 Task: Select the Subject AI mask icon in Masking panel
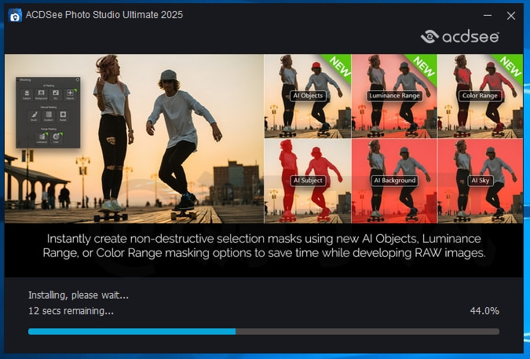pyautogui.click(x=27, y=94)
